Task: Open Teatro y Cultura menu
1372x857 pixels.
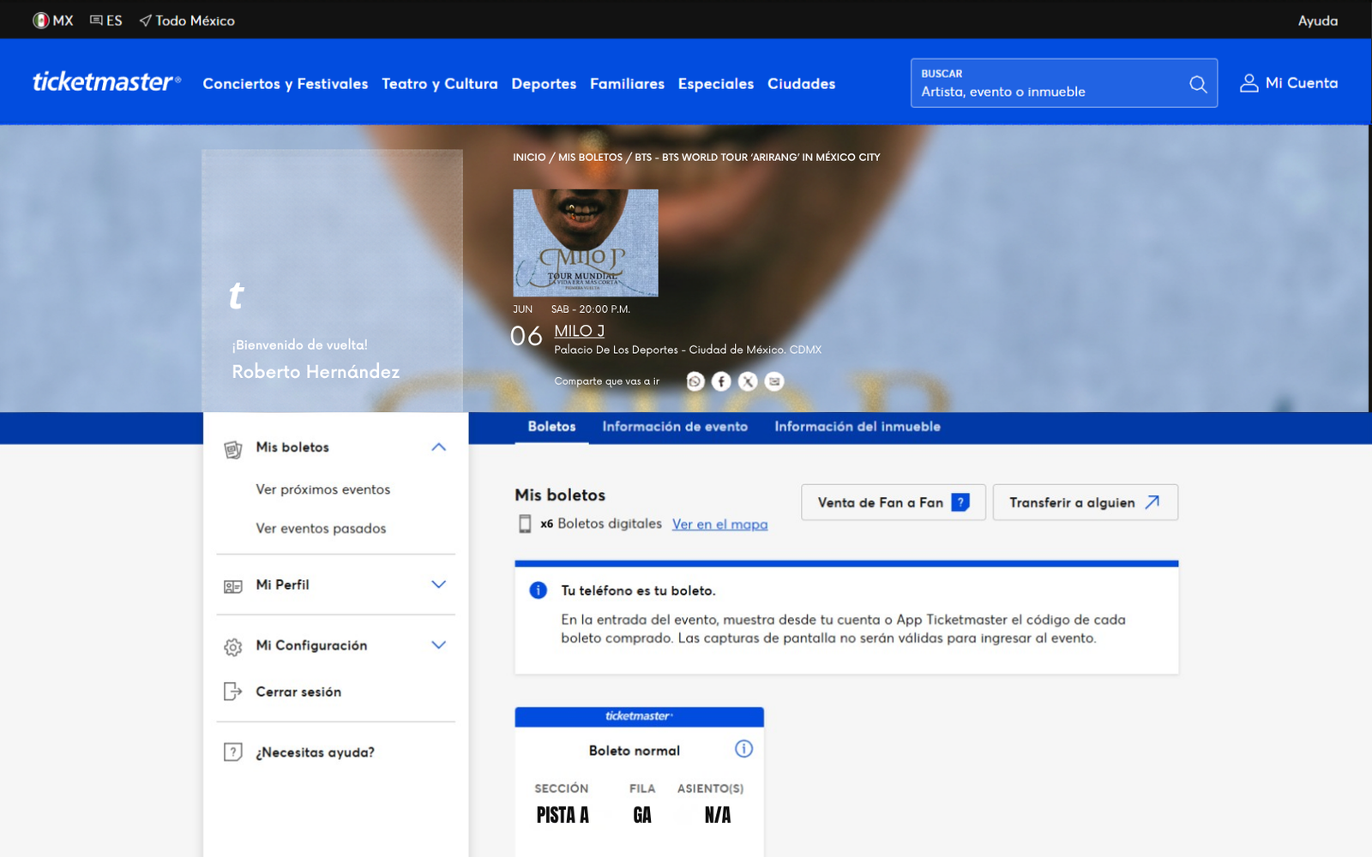Action: click(440, 84)
